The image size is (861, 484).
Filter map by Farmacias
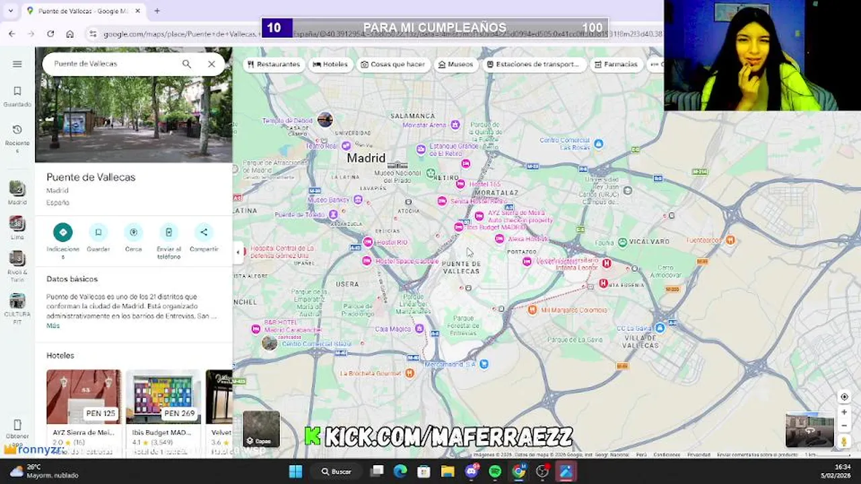tap(616, 65)
